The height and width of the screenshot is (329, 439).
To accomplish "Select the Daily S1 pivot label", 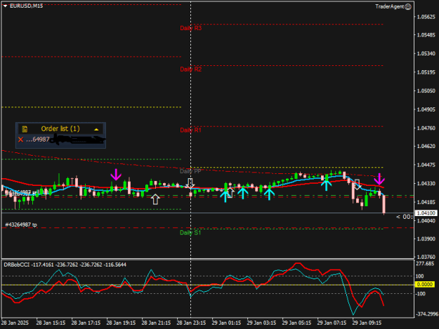I will pyautogui.click(x=190, y=233).
